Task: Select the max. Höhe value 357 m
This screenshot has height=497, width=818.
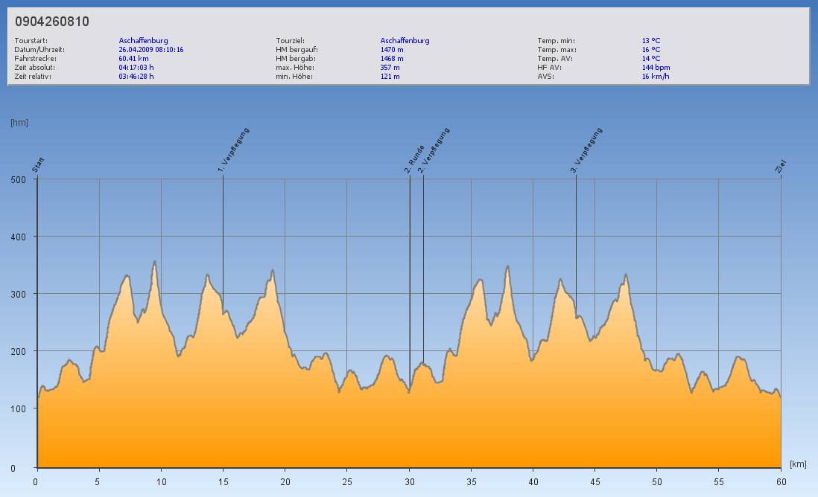Action: pyautogui.click(x=390, y=68)
